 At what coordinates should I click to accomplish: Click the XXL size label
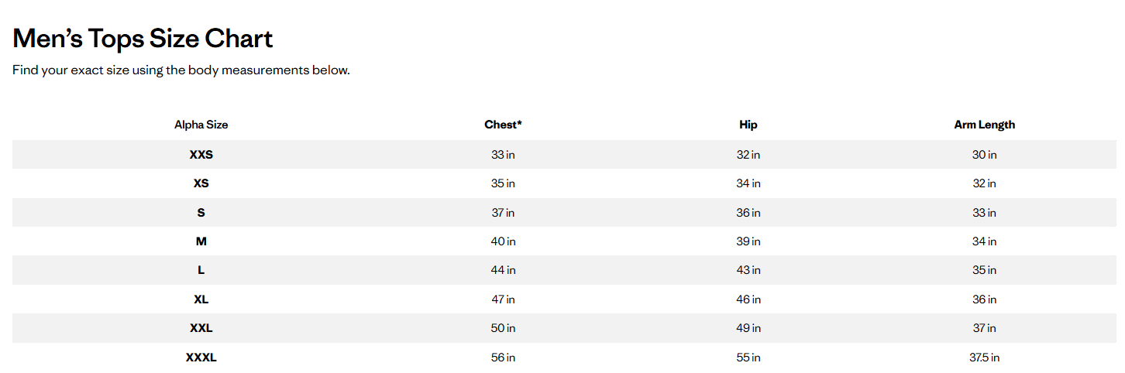coord(201,328)
